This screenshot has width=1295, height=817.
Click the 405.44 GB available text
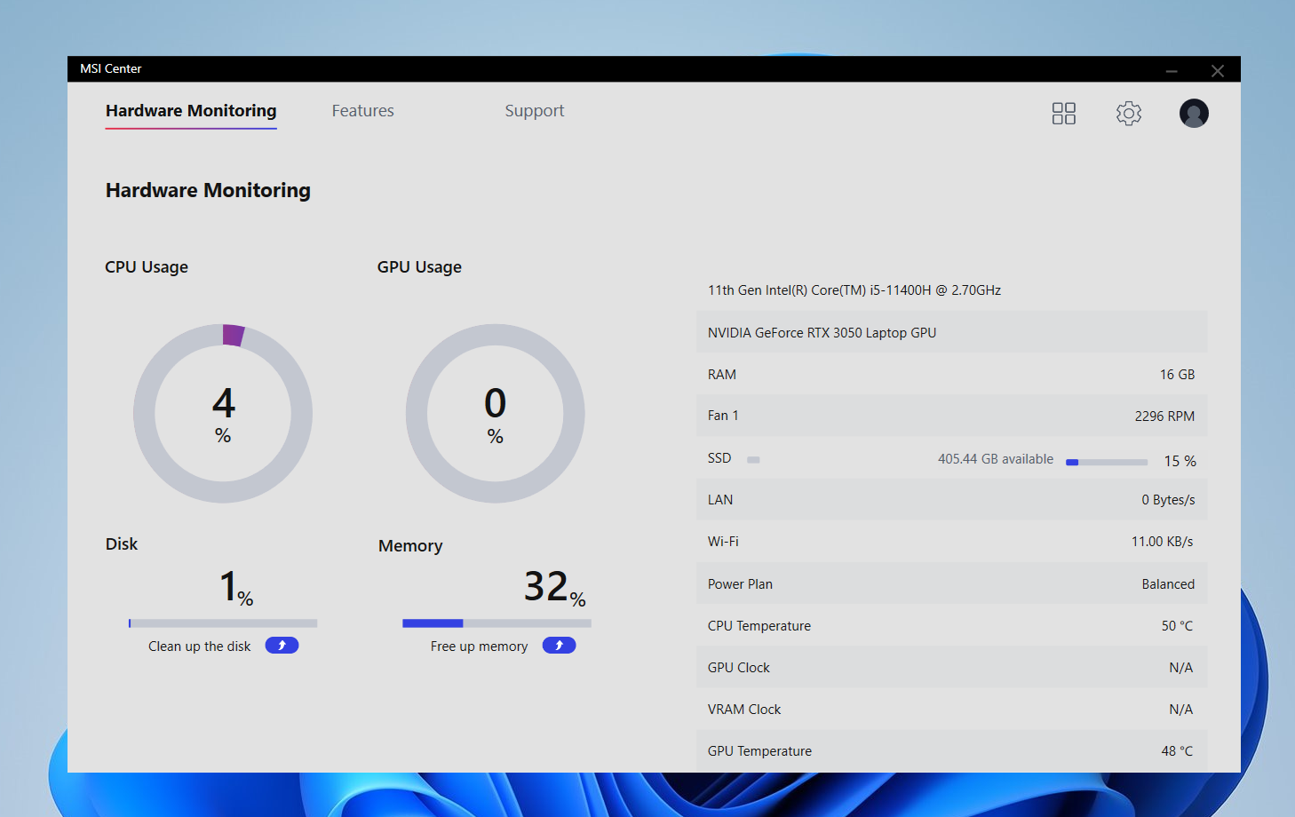coord(996,459)
